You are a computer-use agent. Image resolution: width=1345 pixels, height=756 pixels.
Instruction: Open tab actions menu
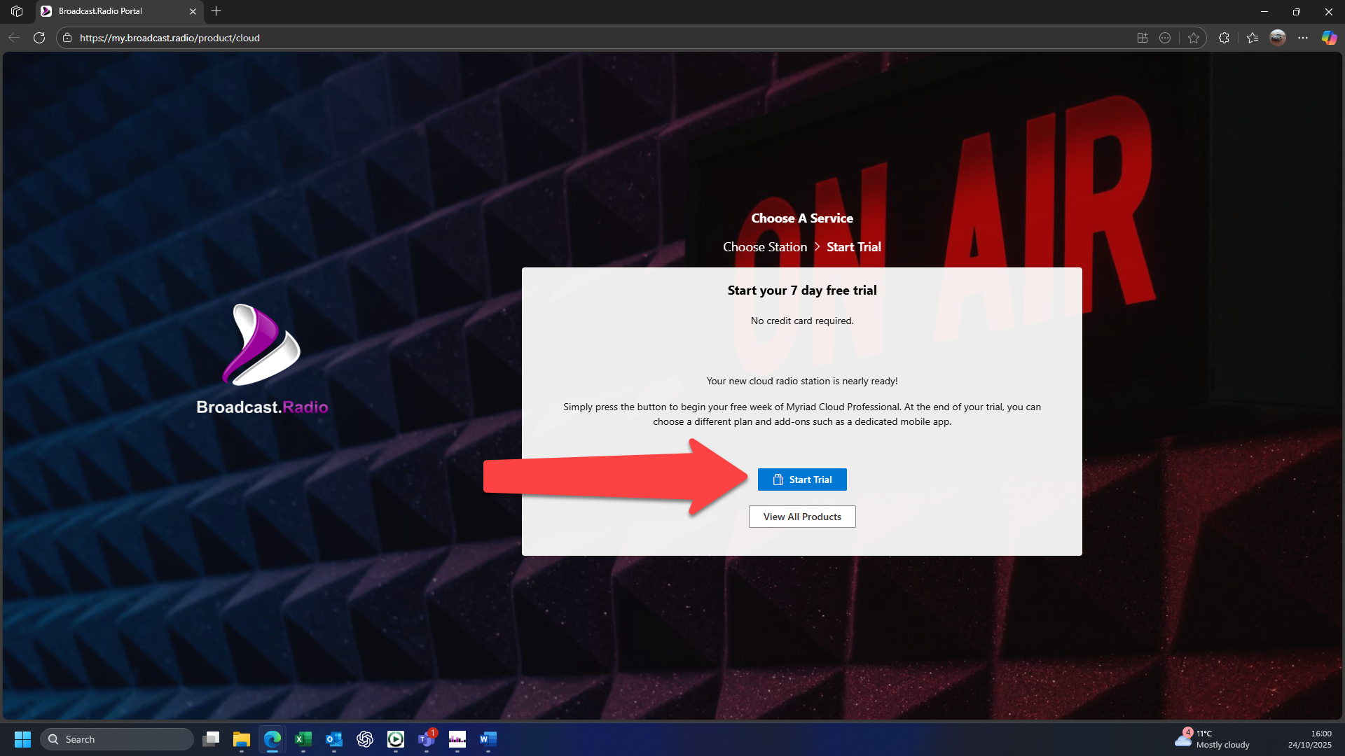click(x=17, y=11)
